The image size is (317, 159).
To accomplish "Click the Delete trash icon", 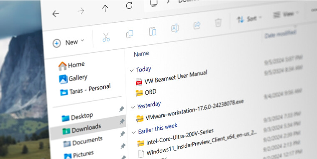I will tap(218, 23).
